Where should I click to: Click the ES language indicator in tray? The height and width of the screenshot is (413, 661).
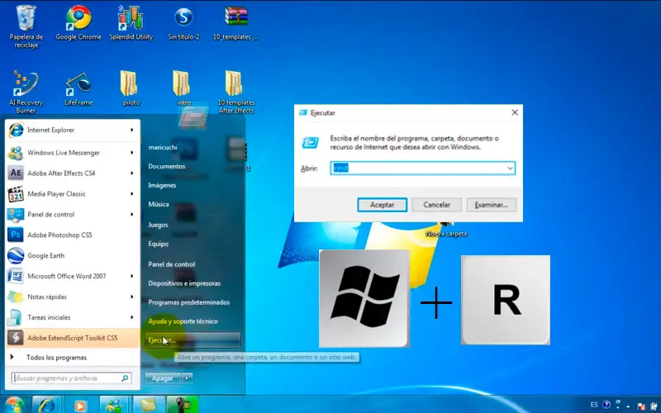tap(594, 405)
